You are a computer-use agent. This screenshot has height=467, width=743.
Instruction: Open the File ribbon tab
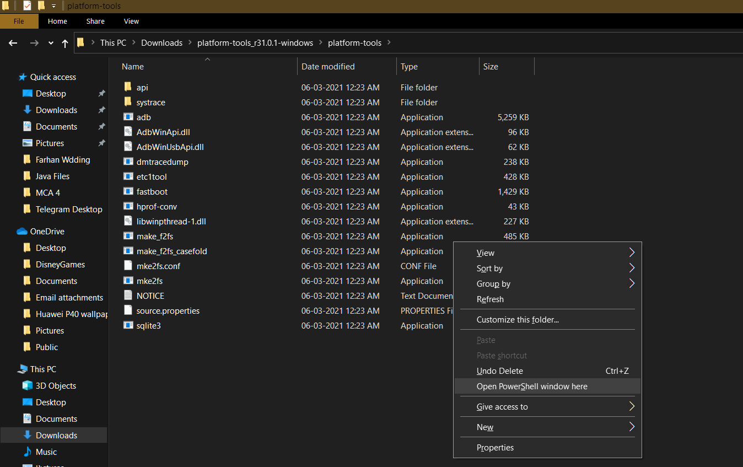pos(19,22)
